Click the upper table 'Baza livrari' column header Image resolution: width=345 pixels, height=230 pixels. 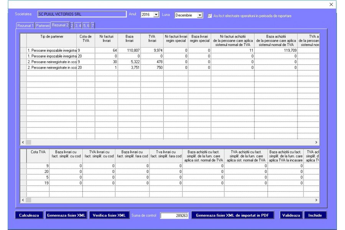point(130,41)
